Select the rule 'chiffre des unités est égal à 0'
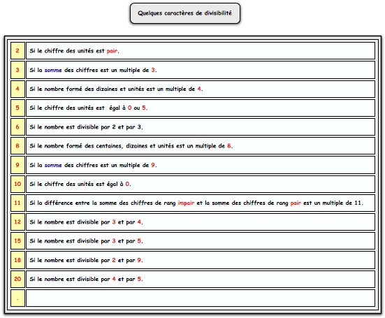The image size is (385, 318). point(80,184)
